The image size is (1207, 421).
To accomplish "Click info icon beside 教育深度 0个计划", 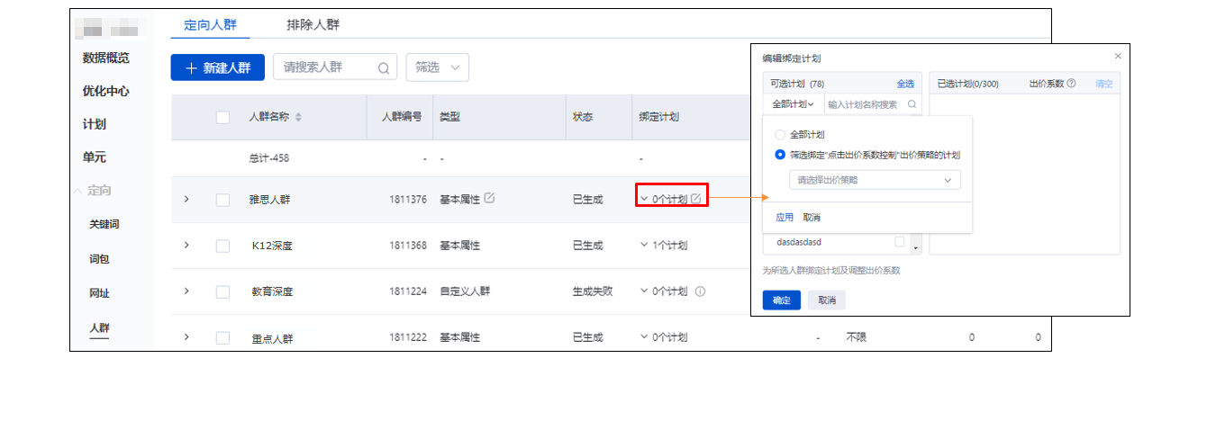I will point(700,291).
